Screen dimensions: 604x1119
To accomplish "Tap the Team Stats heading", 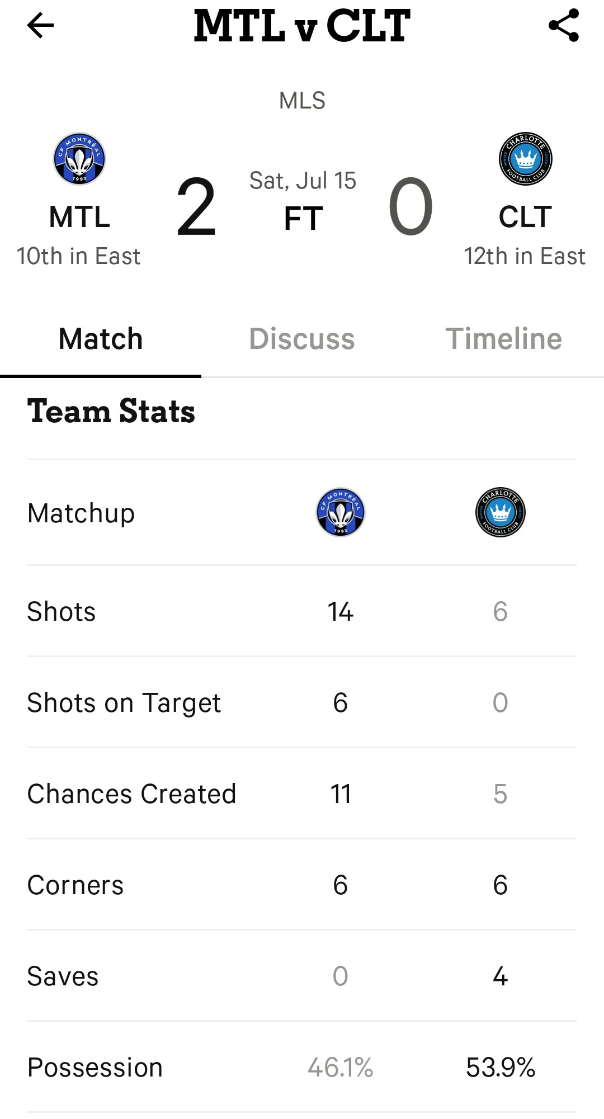I will pyautogui.click(x=111, y=412).
